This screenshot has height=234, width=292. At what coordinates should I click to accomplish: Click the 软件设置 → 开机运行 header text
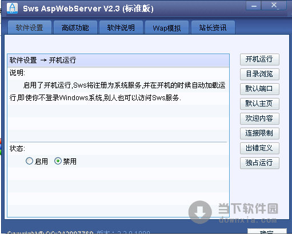click(x=43, y=60)
